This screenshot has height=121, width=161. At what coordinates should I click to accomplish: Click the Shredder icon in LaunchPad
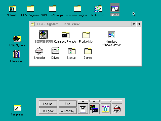click(117, 109)
